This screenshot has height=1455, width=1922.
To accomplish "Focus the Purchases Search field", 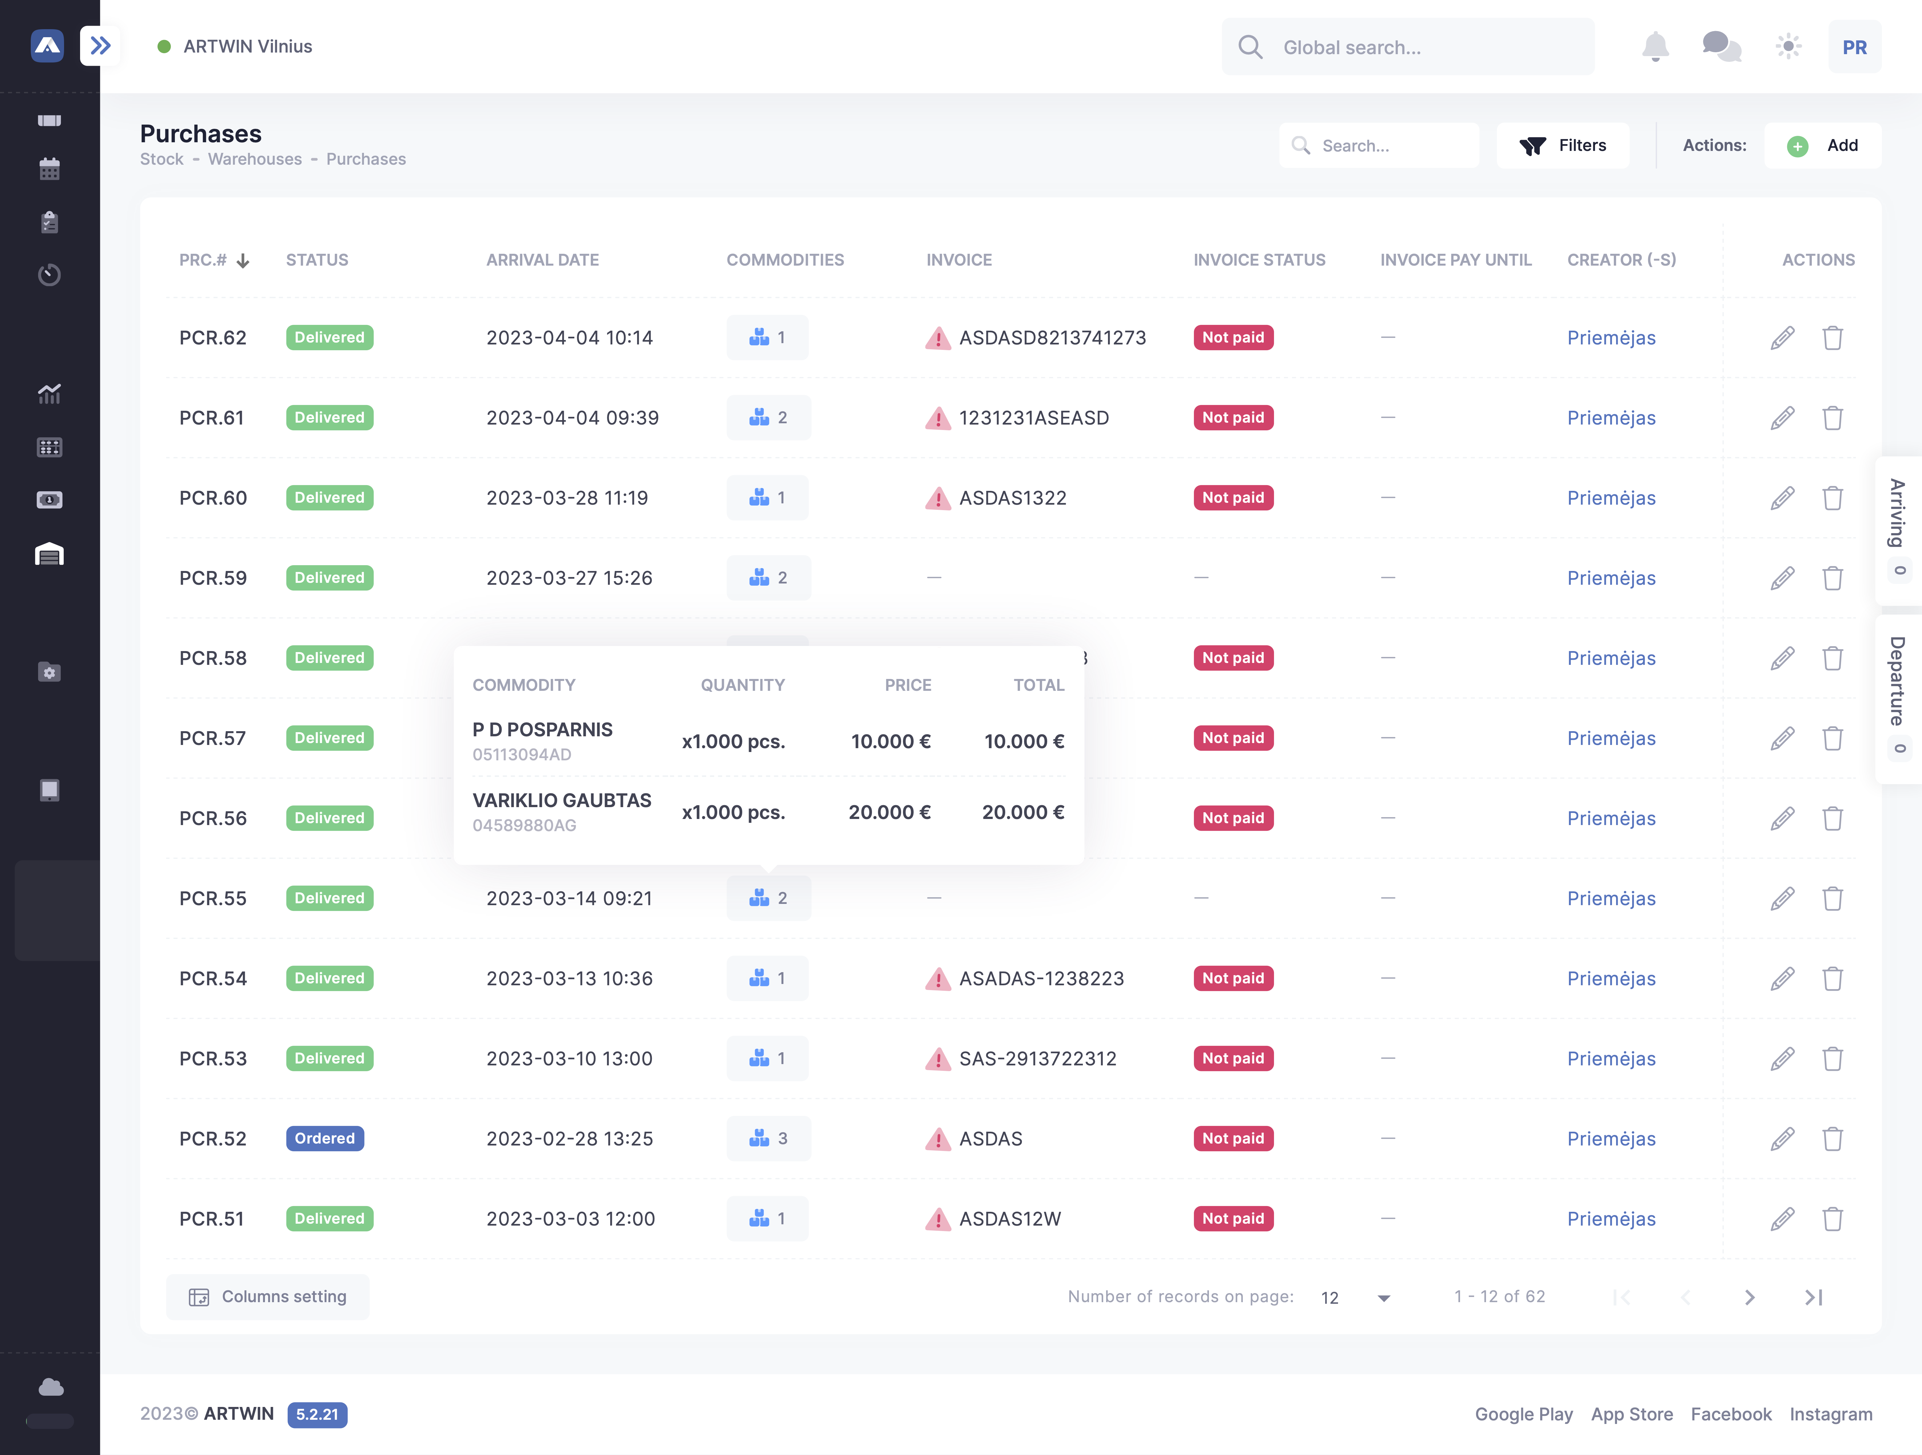I will point(1379,145).
